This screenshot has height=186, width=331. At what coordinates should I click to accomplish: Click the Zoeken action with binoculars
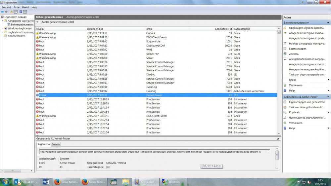click(294, 54)
